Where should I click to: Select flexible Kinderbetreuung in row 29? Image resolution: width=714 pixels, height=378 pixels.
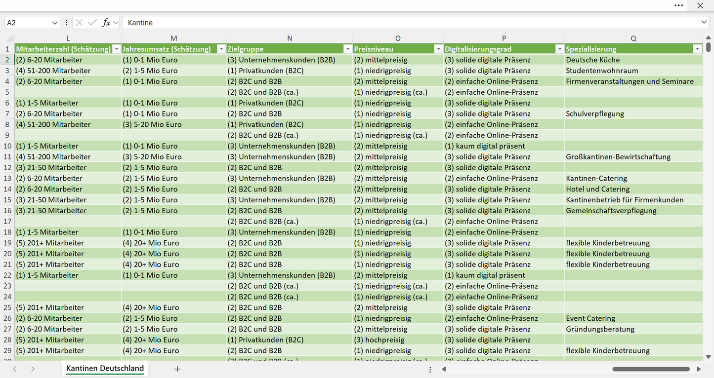(x=633, y=351)
